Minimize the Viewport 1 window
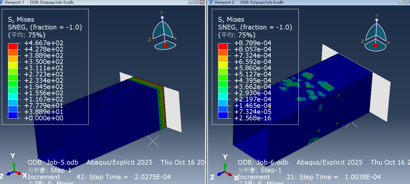410x184 pixels. (190, 2)
